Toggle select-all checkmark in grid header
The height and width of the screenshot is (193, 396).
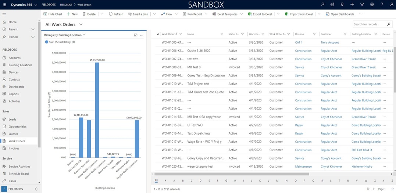pyautogui.click(x=158, y=34)
